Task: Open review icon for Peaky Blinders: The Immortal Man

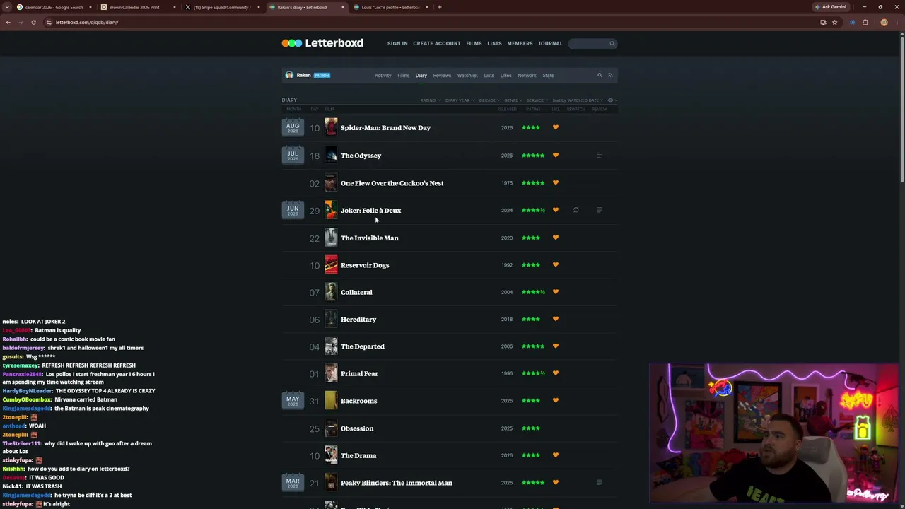Action: [x=599, y=483]
